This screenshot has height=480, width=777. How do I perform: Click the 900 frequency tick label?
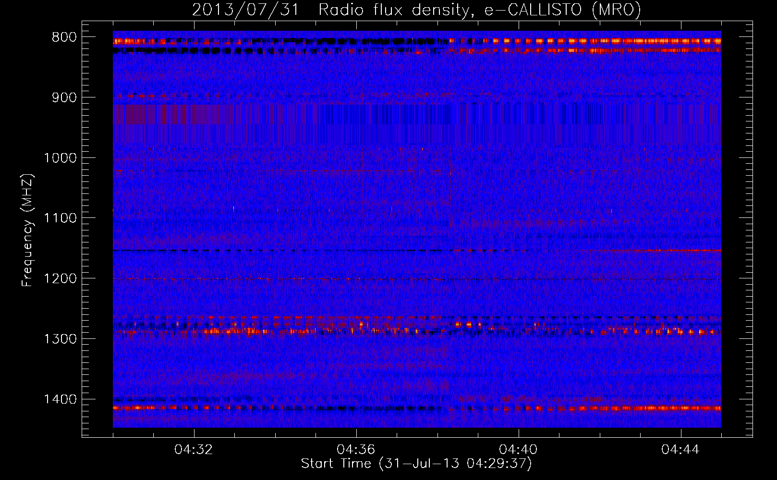pos(64,97)
